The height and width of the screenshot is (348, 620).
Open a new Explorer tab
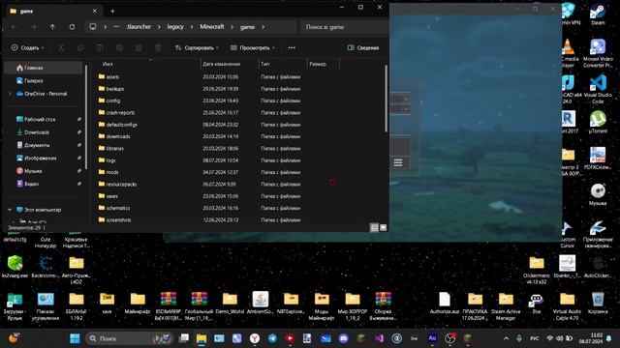pyautogui.click(x=112, y=11)
